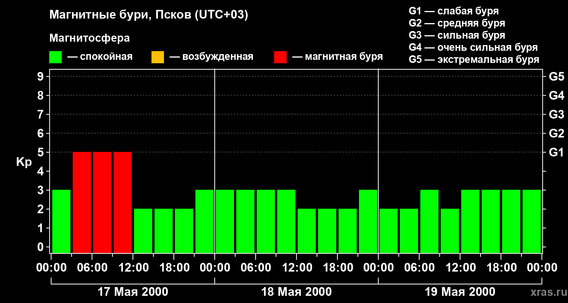Click the 18 Мая 21:00–00:00 green bar

[x=368, y=221]
